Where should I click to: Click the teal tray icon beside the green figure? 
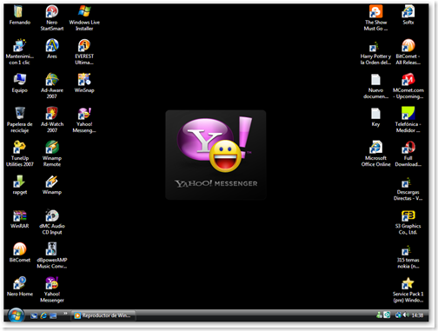[x=387, y=315]
